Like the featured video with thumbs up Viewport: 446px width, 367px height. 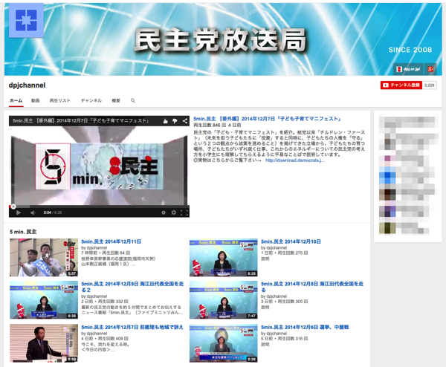coord(166,121)
